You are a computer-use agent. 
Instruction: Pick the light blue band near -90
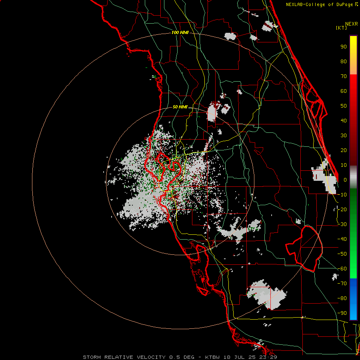tap(353, 312)
